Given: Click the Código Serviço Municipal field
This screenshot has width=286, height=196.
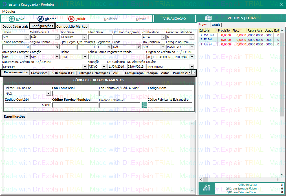Looking at the screenshot, I should coord(75,105).
